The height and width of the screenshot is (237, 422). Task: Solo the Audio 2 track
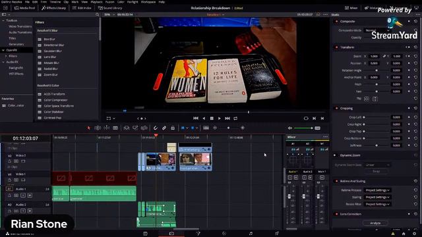coord(23,211)
